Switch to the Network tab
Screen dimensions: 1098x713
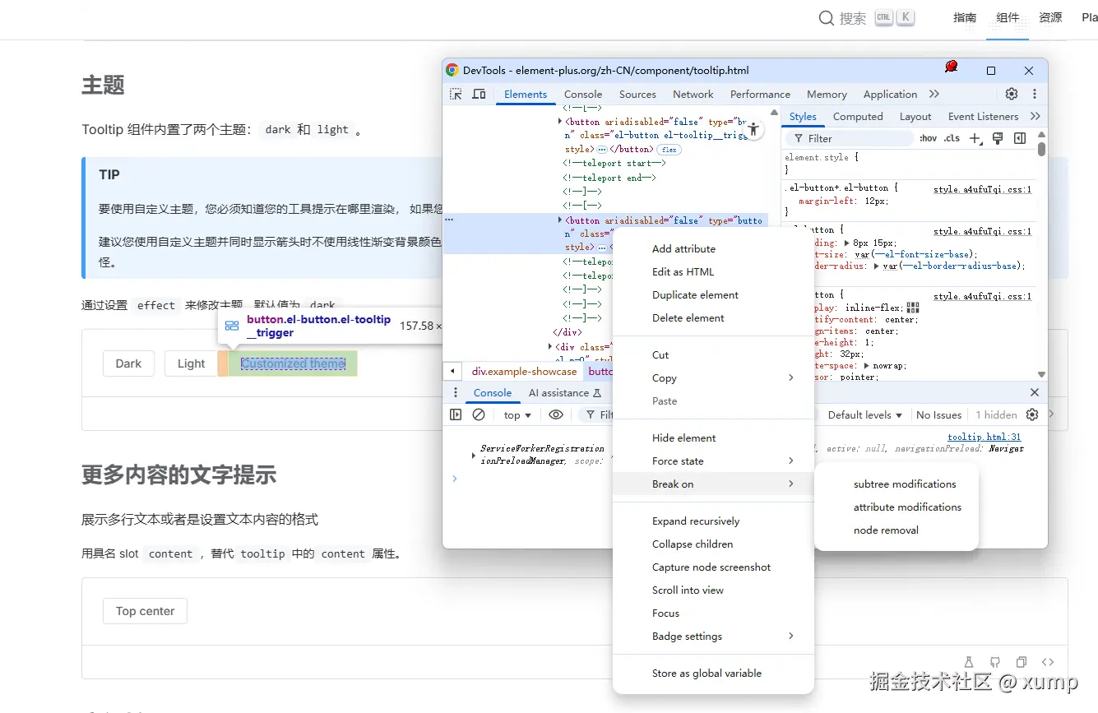coord(693,94)
